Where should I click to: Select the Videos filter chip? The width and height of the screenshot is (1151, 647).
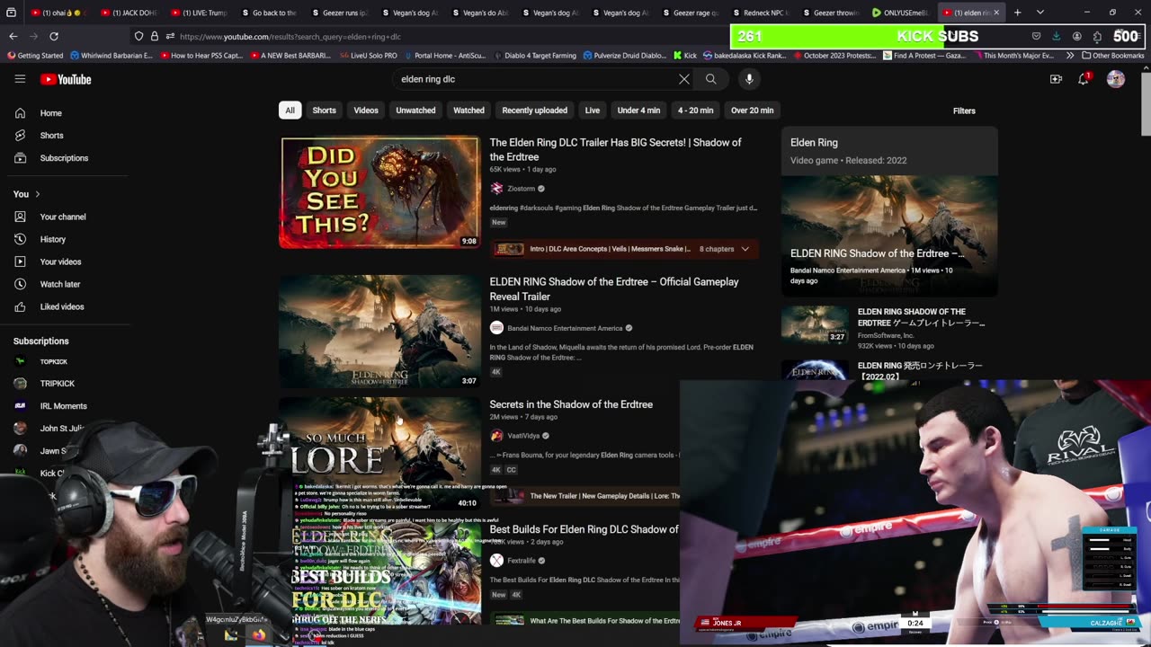(366, 111)
